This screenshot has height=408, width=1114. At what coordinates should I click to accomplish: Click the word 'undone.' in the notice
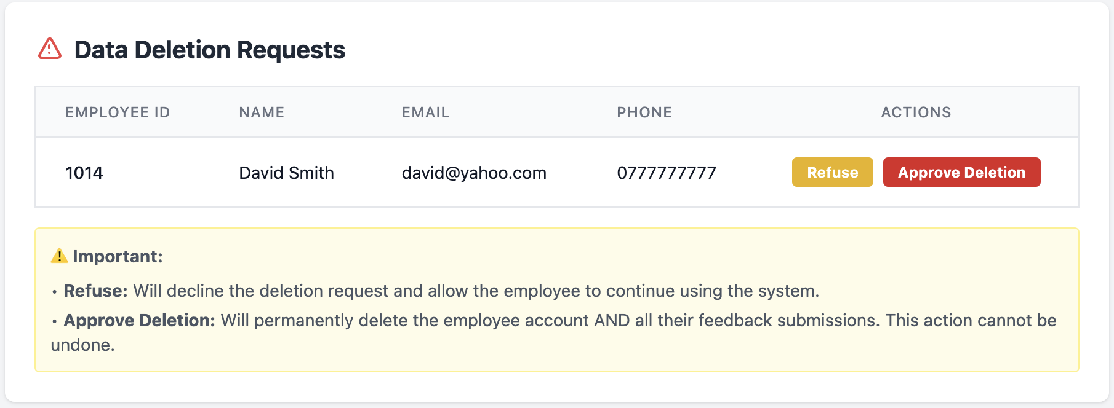(x=82, y=345)
